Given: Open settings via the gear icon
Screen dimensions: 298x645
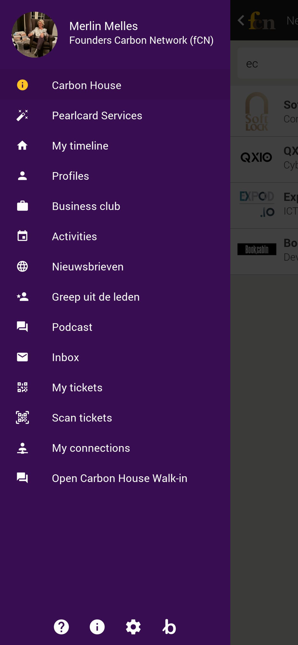Looking at the screenshot, I should 133,627.
